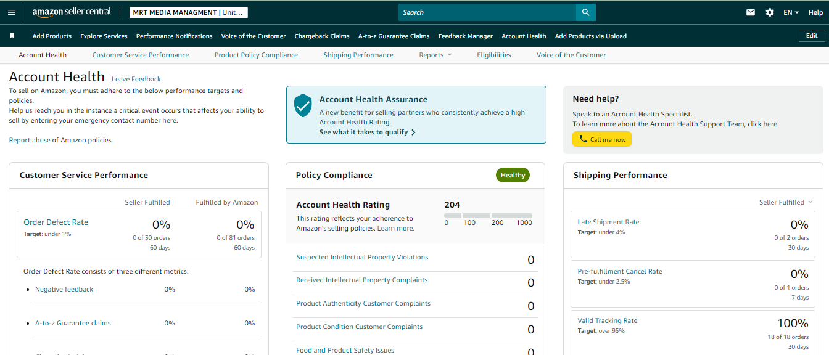Expand the Reports submenu
This screenshot has width=829, height=355.
click(435, 55)
